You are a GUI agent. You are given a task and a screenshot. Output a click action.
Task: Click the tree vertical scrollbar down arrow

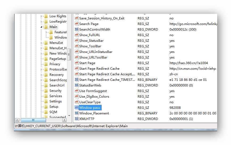[69, 116]
